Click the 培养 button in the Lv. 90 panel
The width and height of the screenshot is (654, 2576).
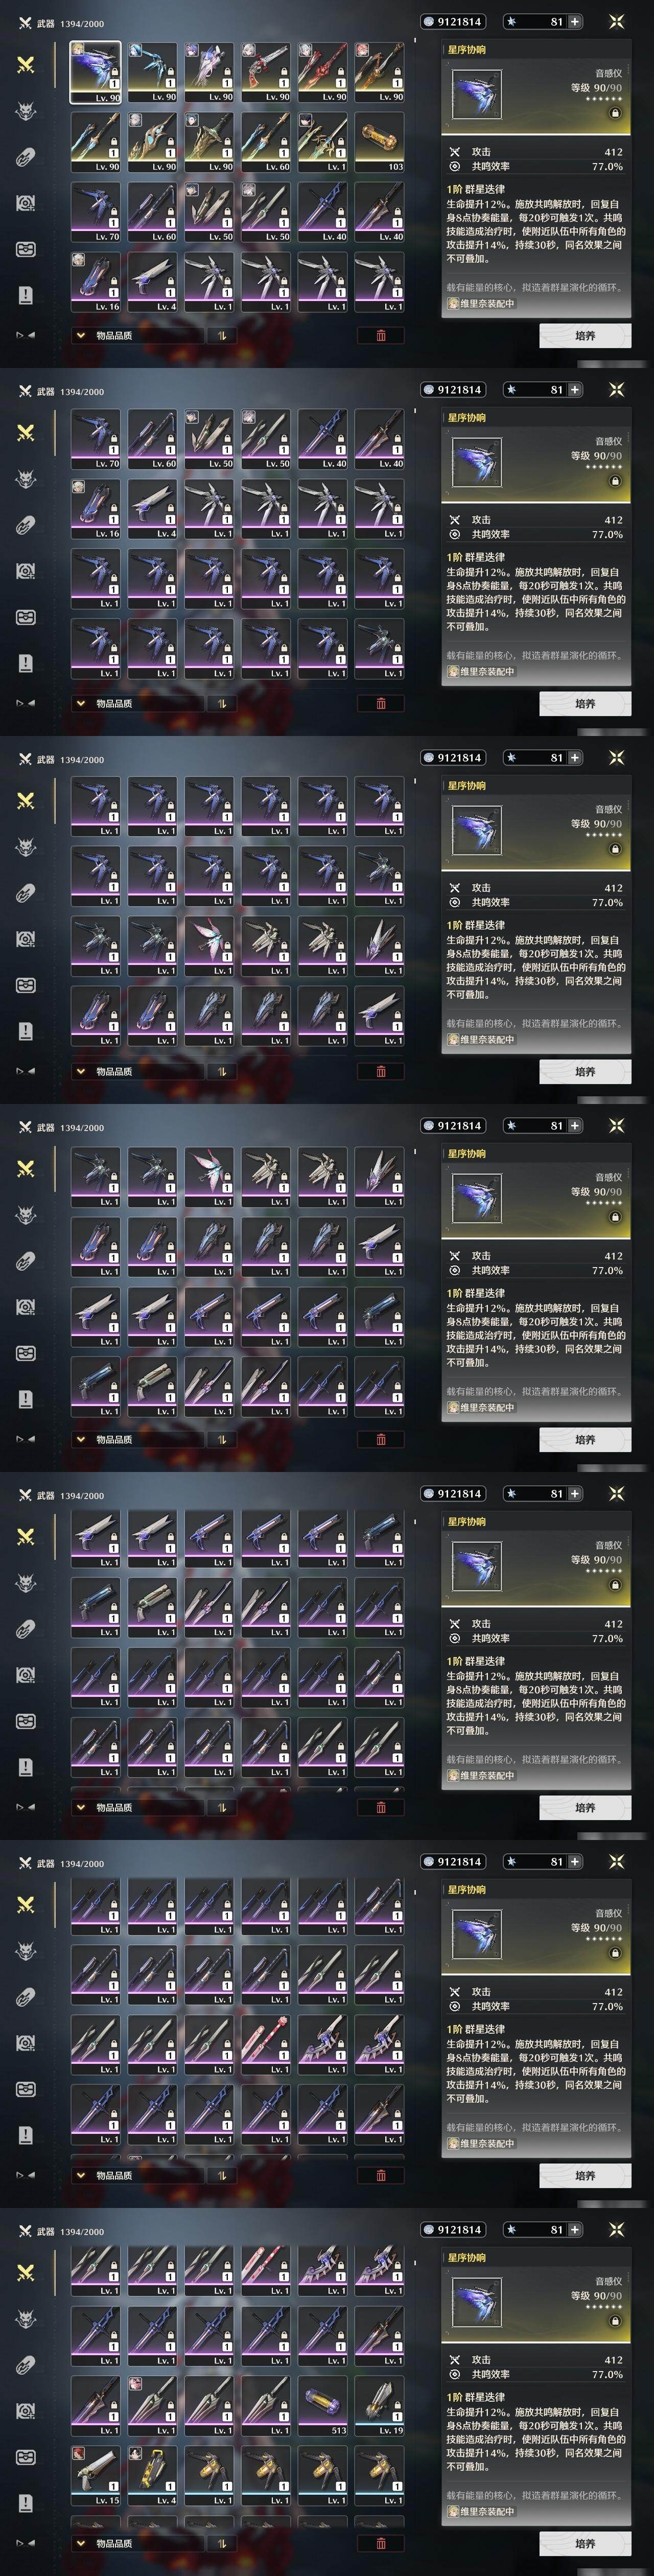click(x=585, y=335)
